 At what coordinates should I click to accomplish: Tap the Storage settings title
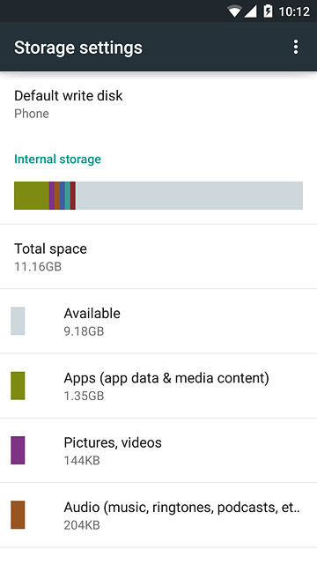coord(78,48)
